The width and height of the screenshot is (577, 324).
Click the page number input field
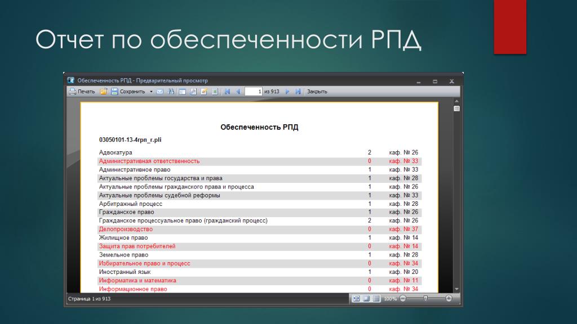pyautogui.click(x=253, y=92)
